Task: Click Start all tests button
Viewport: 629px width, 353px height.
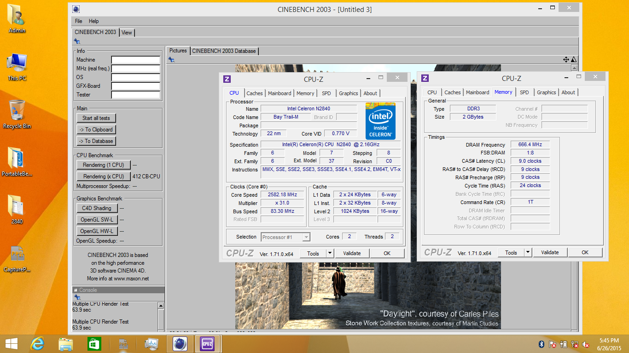Action: [x=96, y=118]
